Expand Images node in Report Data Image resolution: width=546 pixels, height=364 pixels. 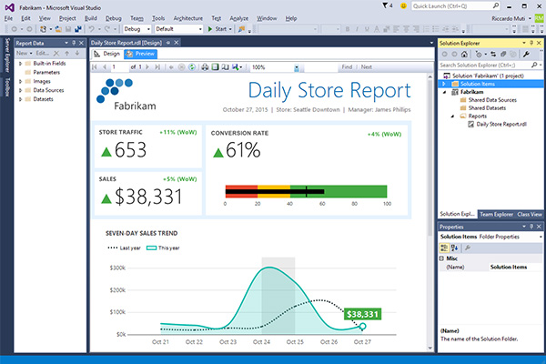pos(20,81)
